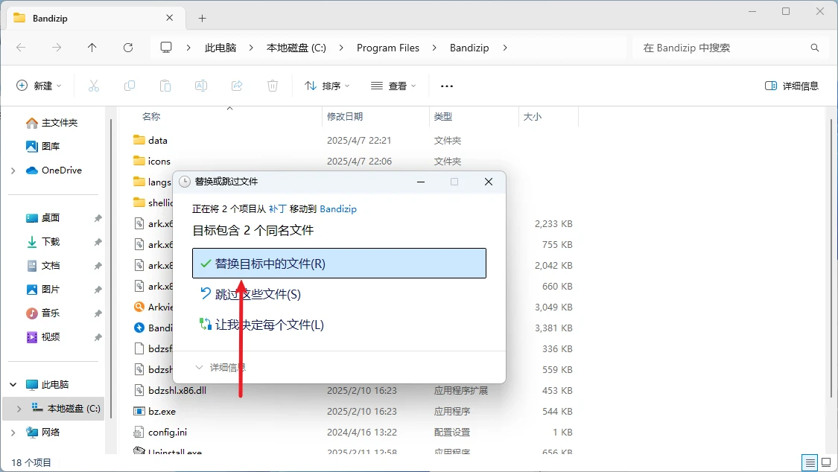
Task: Sort by 修改日期 column header
Action: coord(345,116)
